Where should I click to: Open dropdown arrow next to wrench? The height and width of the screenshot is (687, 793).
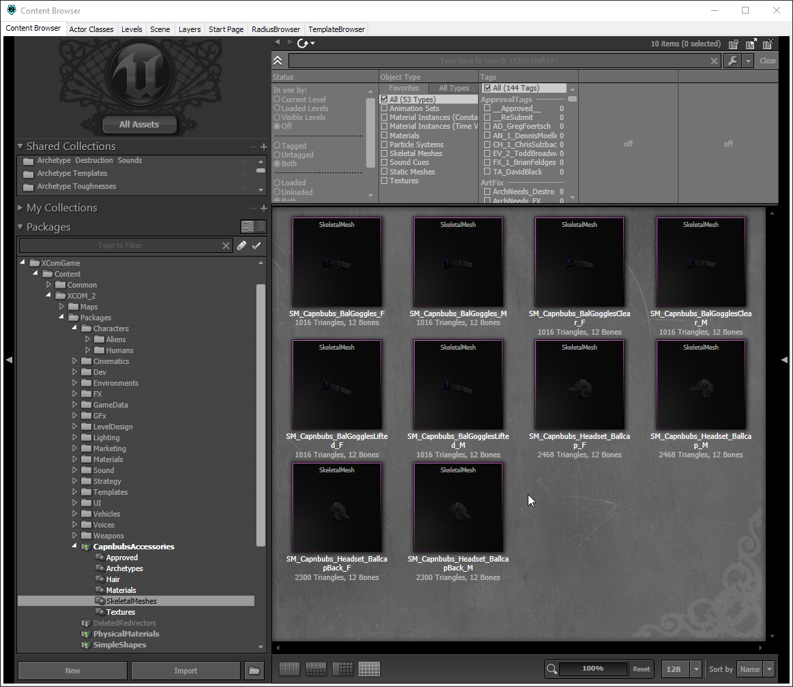tap(748, 61)
